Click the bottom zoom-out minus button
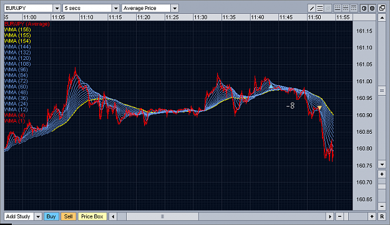This screenshot has height=225, width=390. pyautogui.click(x=339, y=216)
